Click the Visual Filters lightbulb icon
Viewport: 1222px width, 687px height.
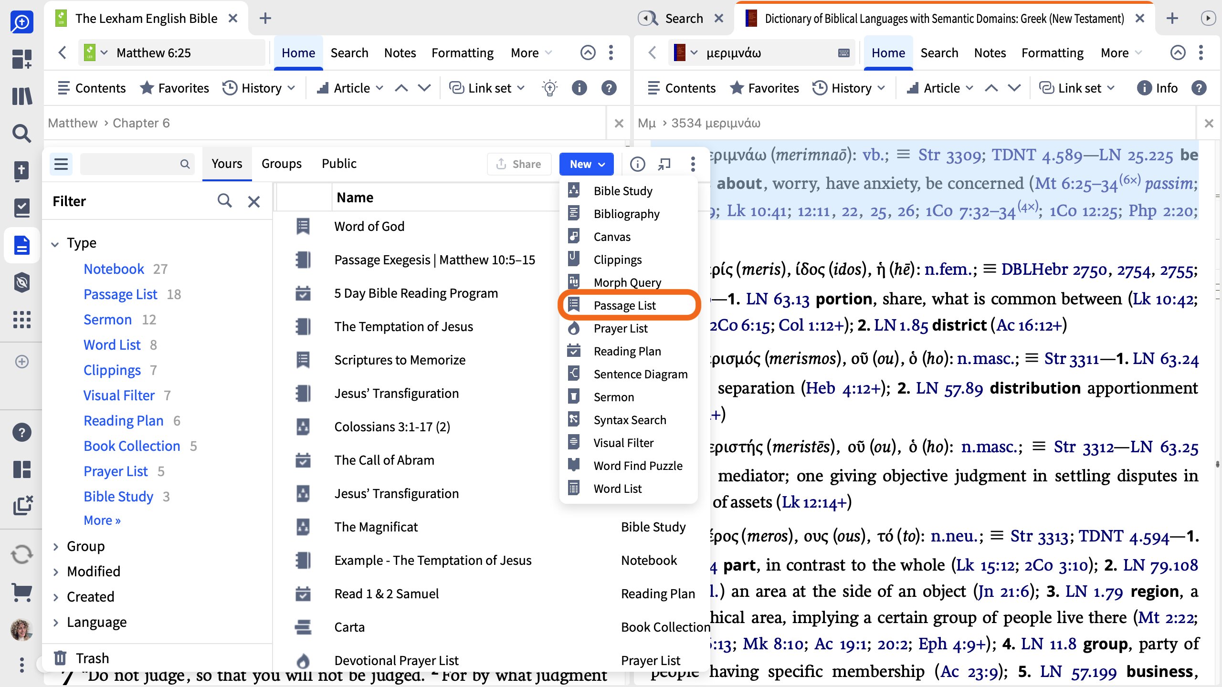point(549,88)
